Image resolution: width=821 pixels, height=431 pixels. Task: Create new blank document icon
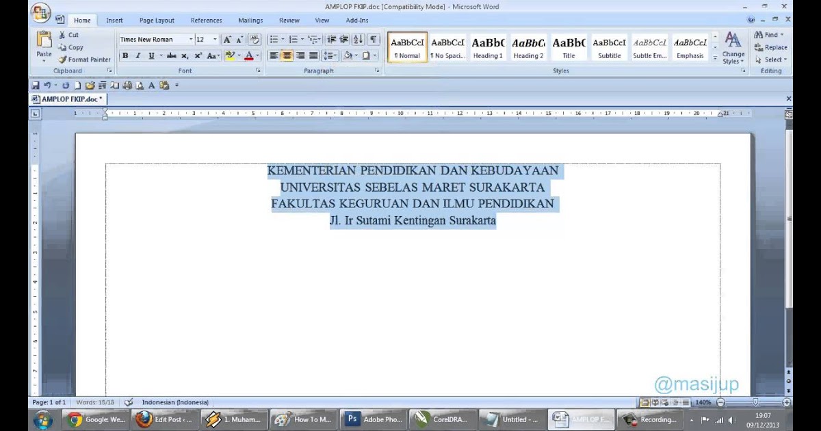tap(78, 86)
